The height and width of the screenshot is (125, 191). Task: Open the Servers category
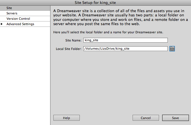[x=12, y=13]
